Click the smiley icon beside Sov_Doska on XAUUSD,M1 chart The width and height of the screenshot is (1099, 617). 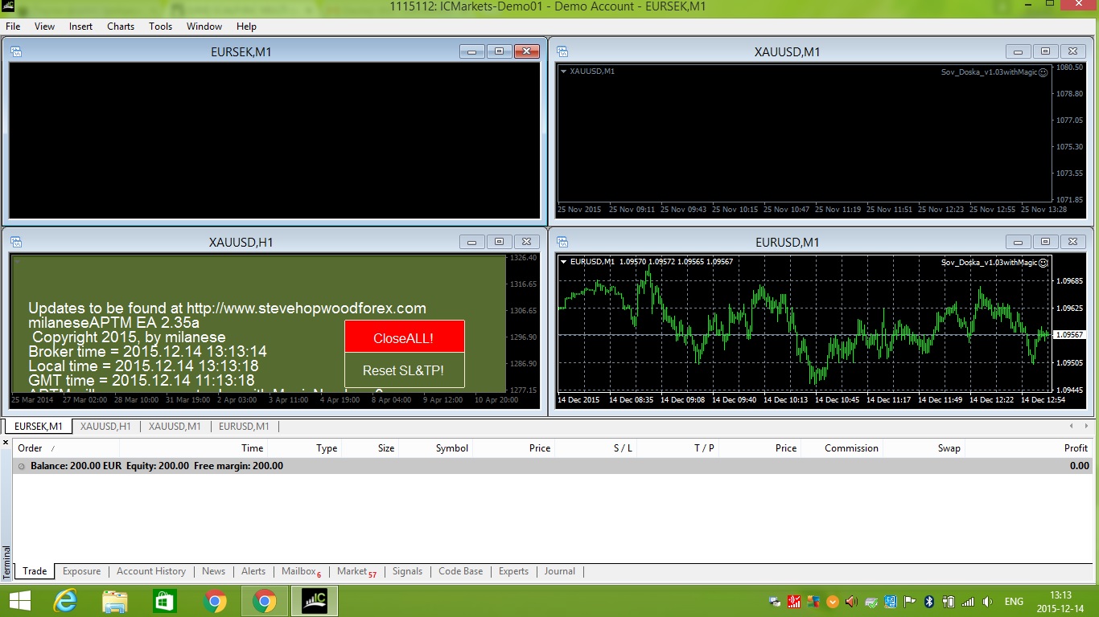1043,72
